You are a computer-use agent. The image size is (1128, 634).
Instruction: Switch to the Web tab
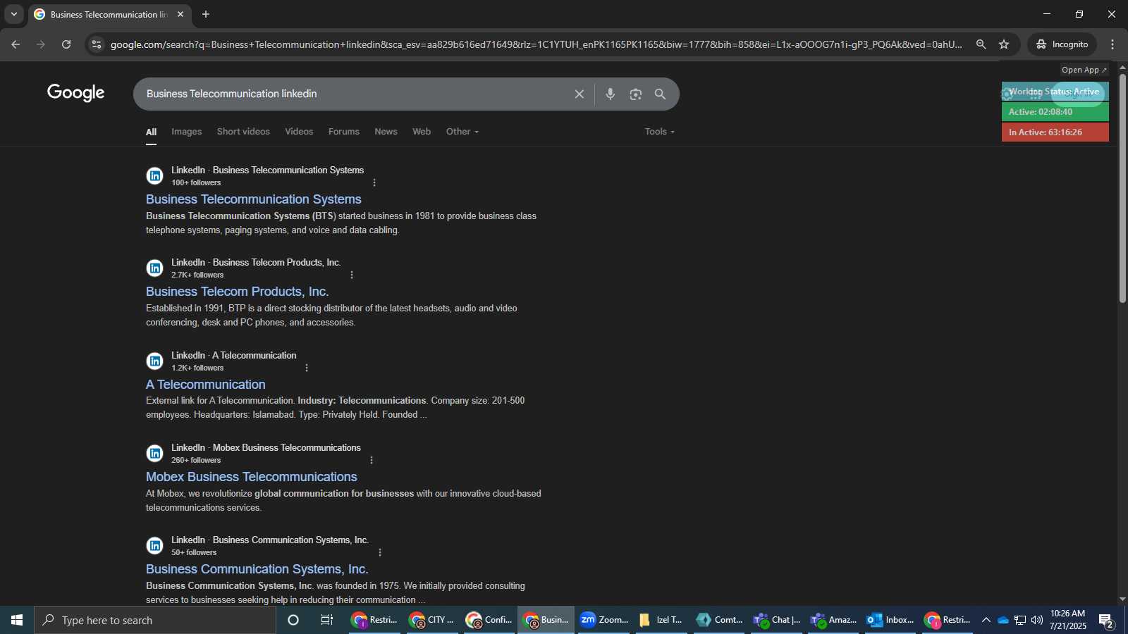click(422, 132)
